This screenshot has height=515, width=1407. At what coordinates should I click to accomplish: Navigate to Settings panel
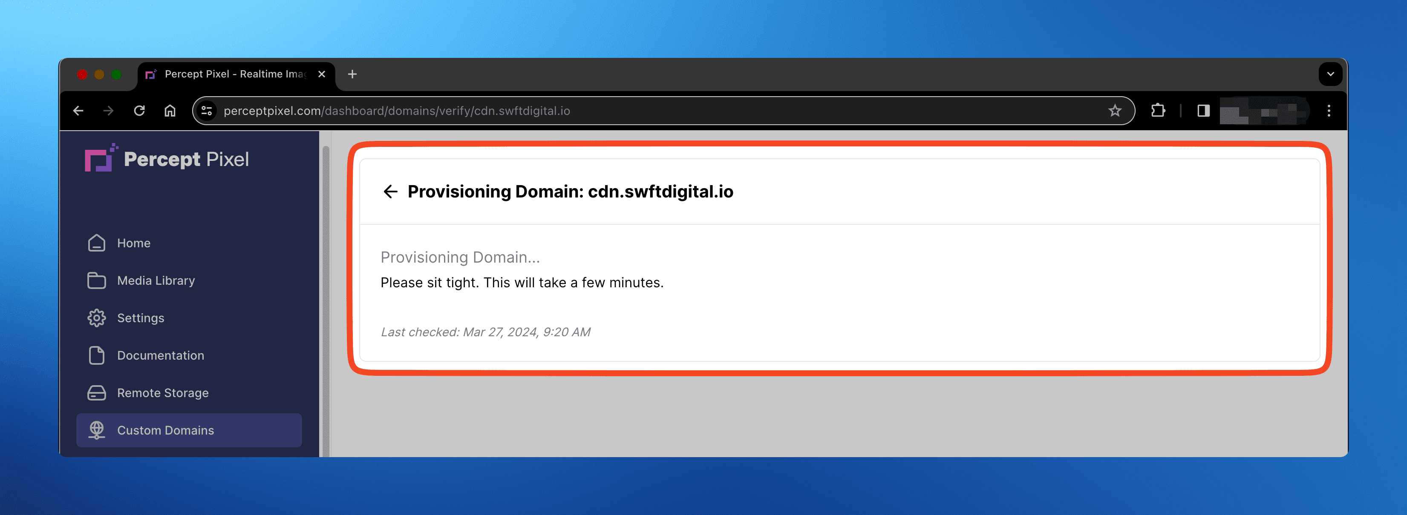[141, 317]
